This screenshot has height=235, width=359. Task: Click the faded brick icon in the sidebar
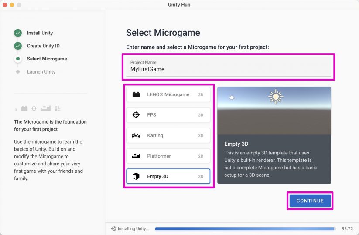tap(24, 108)
